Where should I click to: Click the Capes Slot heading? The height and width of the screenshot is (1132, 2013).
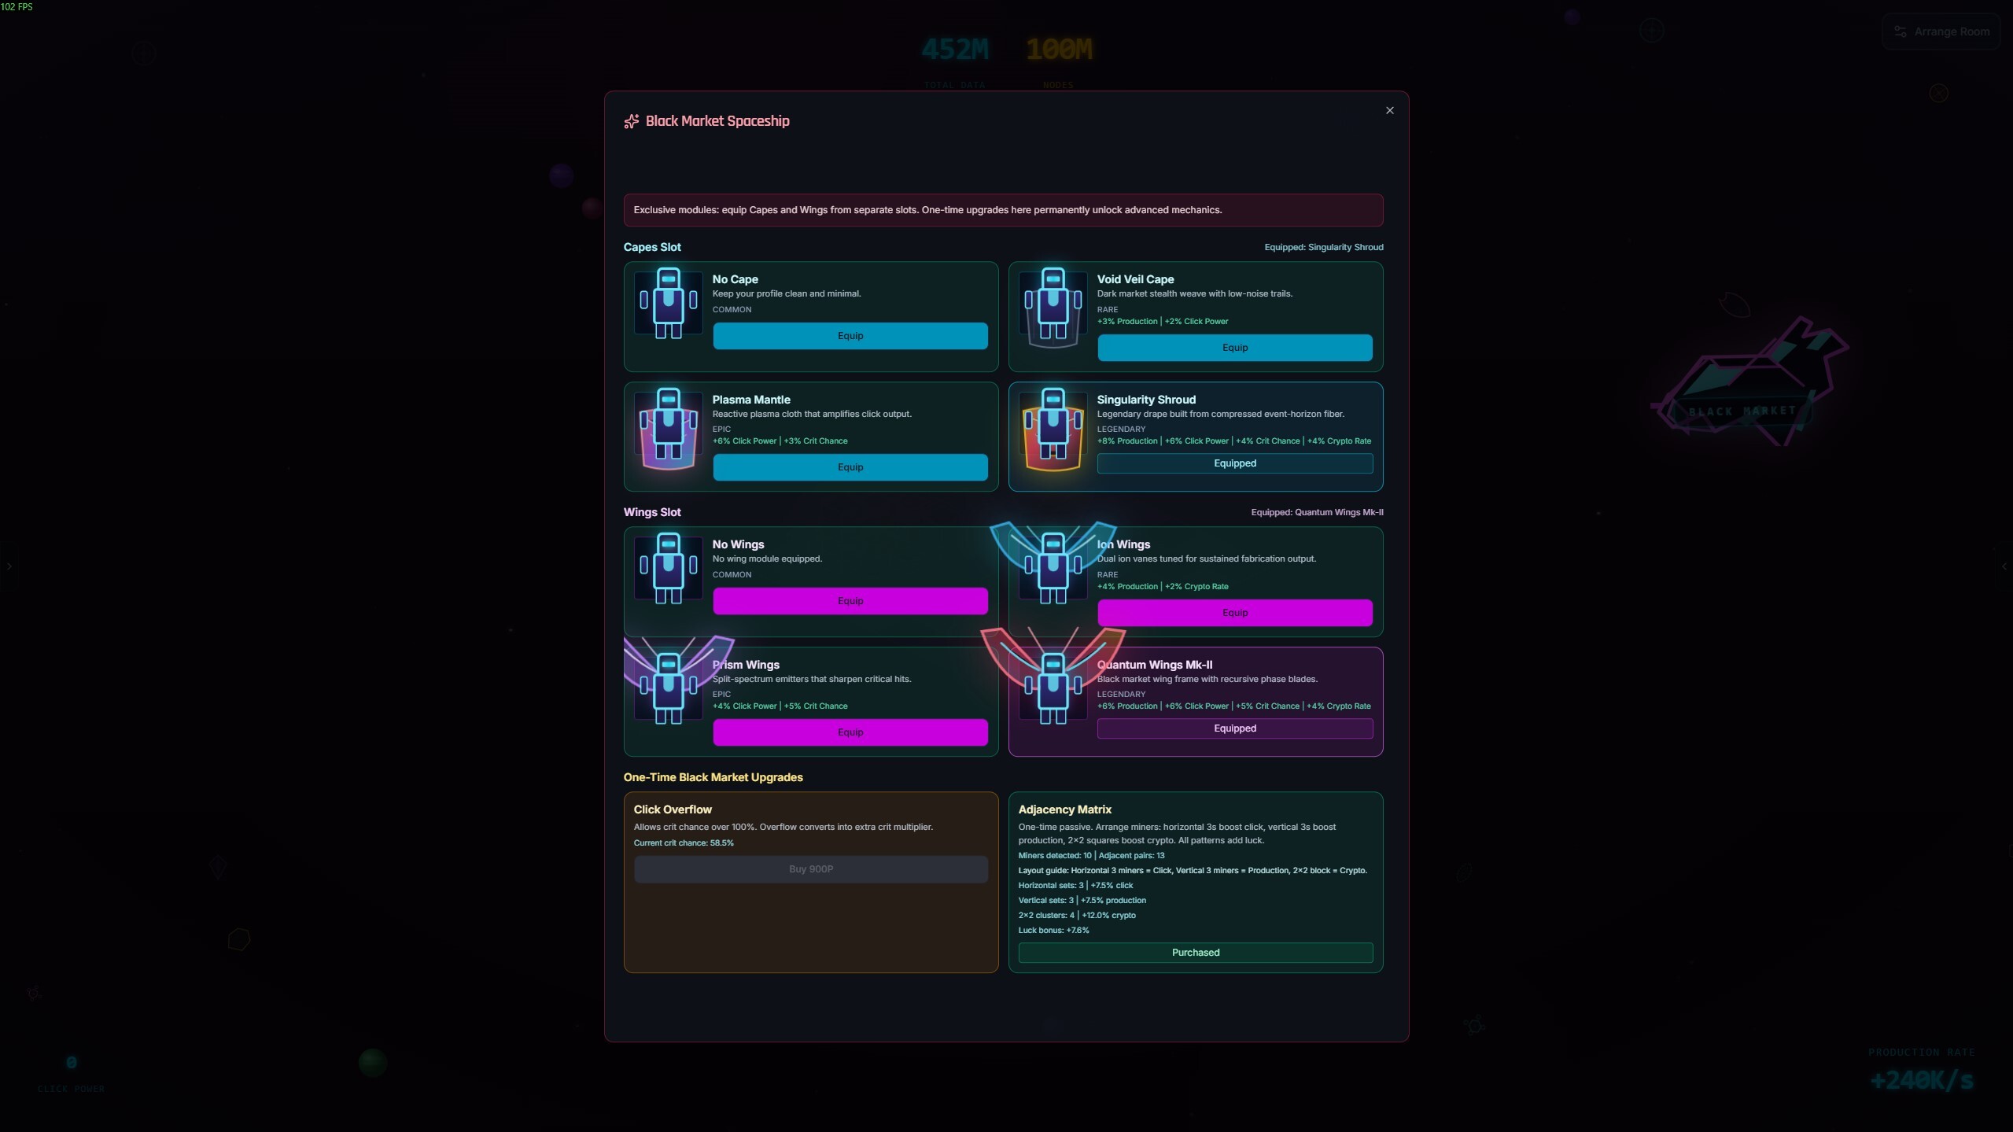[x=652, y=247]
